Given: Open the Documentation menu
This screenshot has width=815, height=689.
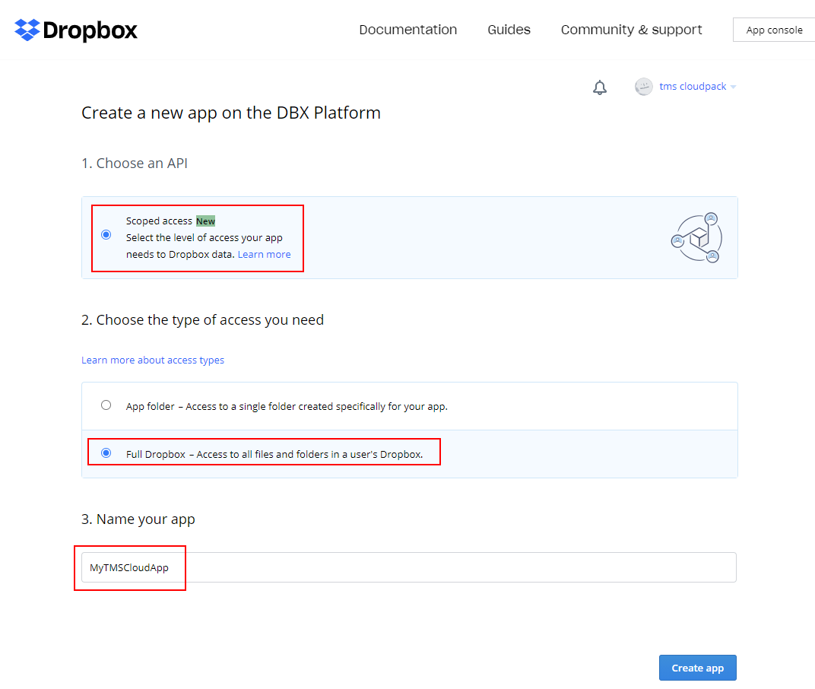Looking at the screenshot, I should pos(408,30).
